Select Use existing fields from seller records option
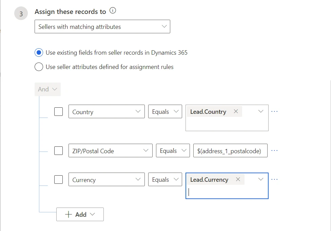The height and width of the screenshot is (231, 331). [x=39, y=53]
